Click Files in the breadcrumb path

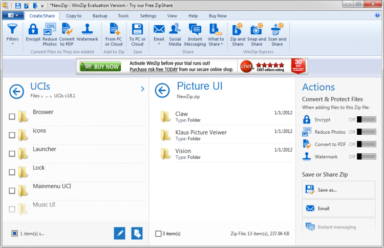tap(35, 96)
